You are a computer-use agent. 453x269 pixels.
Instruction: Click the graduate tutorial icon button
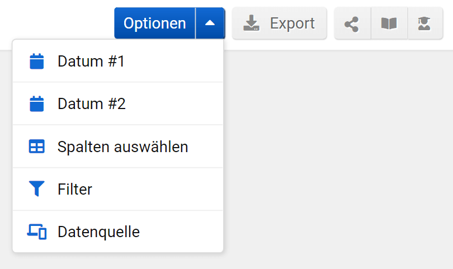pos(424,23)
